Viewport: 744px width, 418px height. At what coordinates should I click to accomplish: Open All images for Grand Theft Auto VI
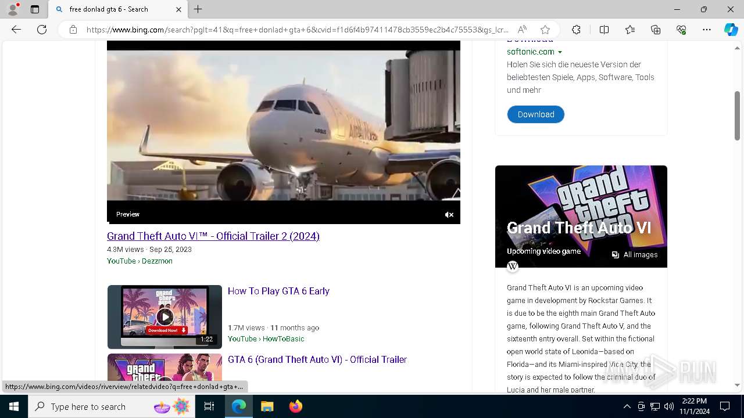[x=635, y=255]
